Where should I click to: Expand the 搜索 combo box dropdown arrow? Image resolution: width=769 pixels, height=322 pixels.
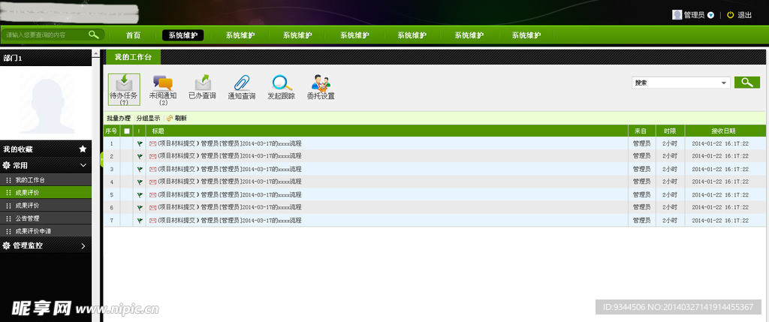[724, 83]
